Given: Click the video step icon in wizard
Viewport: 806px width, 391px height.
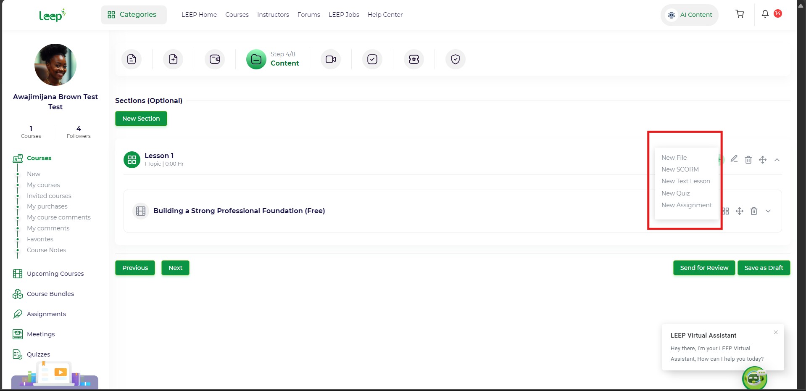Looking at the screenshot, I should [331, 59].
